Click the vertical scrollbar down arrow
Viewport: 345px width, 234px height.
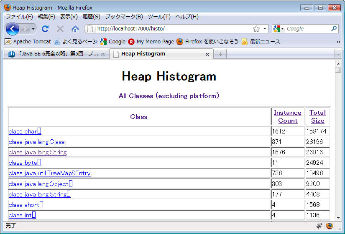click(x=338, y=218)
